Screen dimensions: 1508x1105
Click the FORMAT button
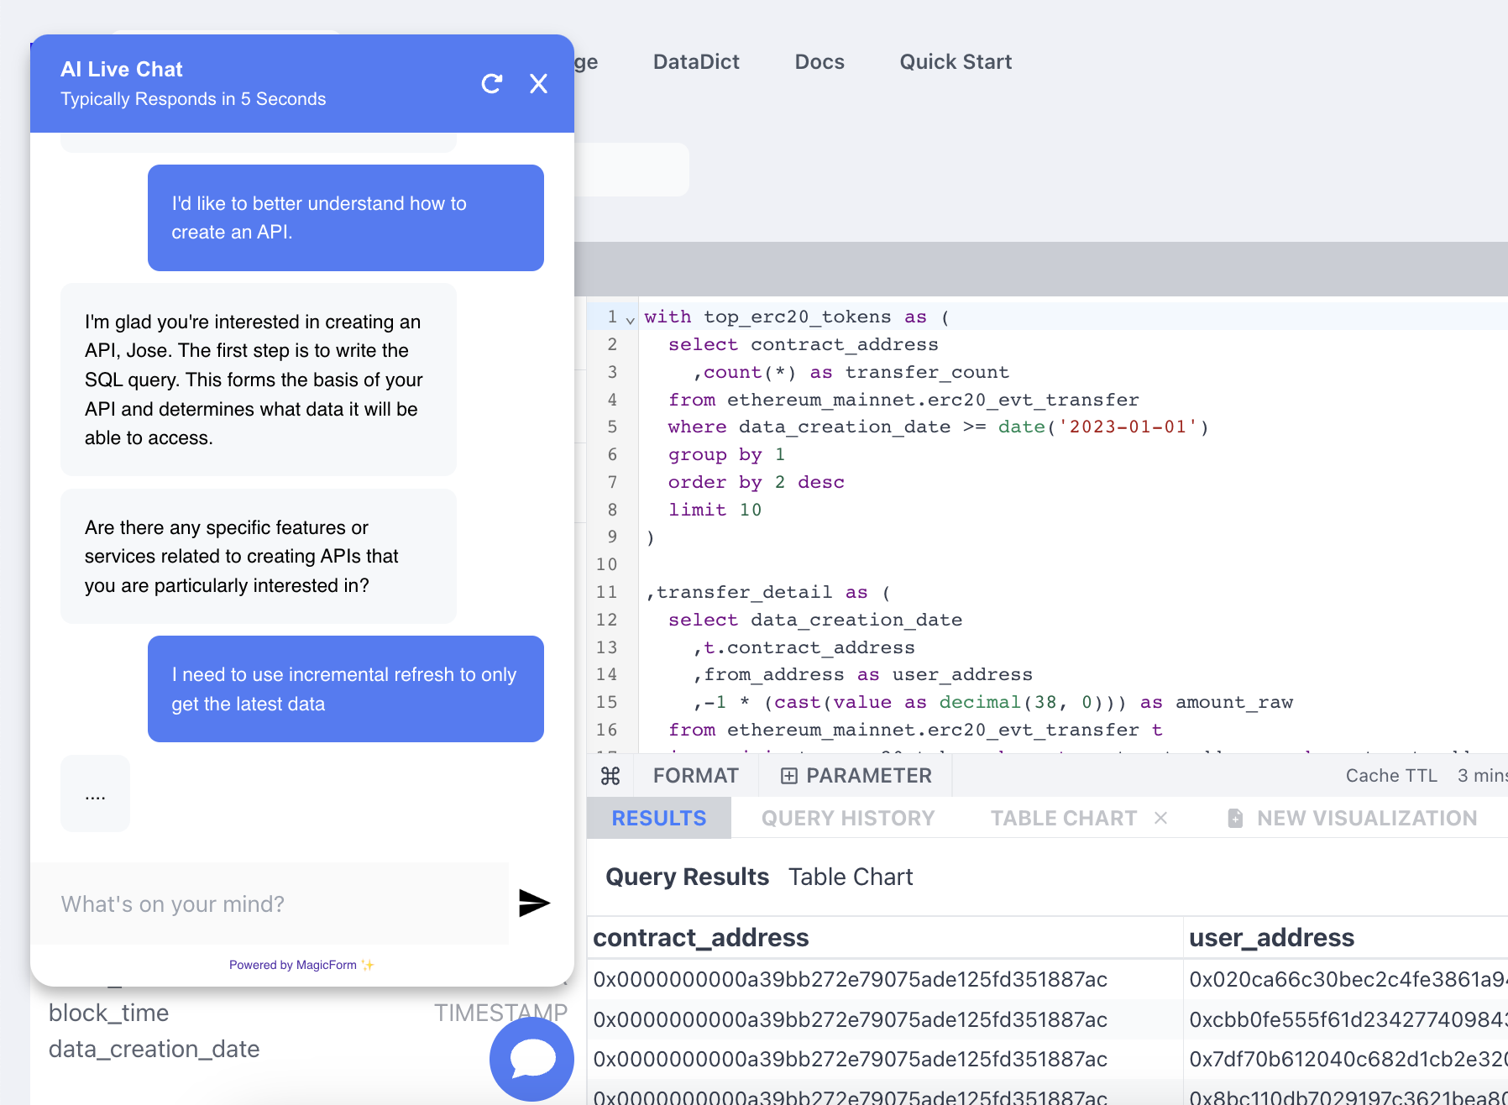pyautogui.click(x=696, y=776)
